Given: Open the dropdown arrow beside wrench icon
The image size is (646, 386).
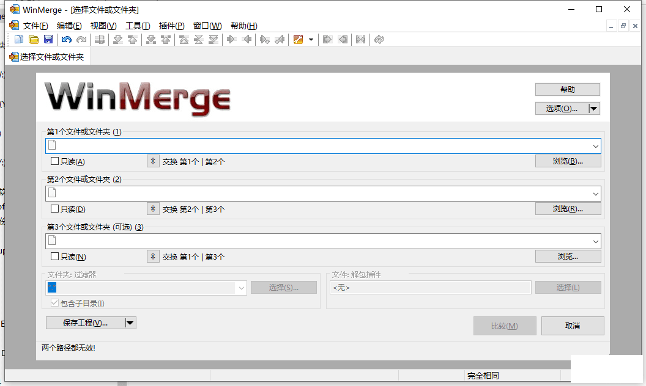Looking at the screenshot, I should click(311, 40).
